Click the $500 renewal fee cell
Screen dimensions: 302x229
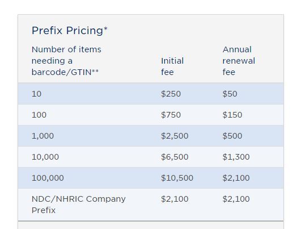(232, 136)
